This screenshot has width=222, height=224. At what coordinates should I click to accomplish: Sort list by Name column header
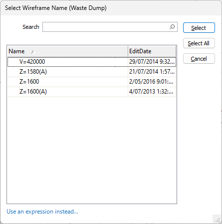[68, 51]
